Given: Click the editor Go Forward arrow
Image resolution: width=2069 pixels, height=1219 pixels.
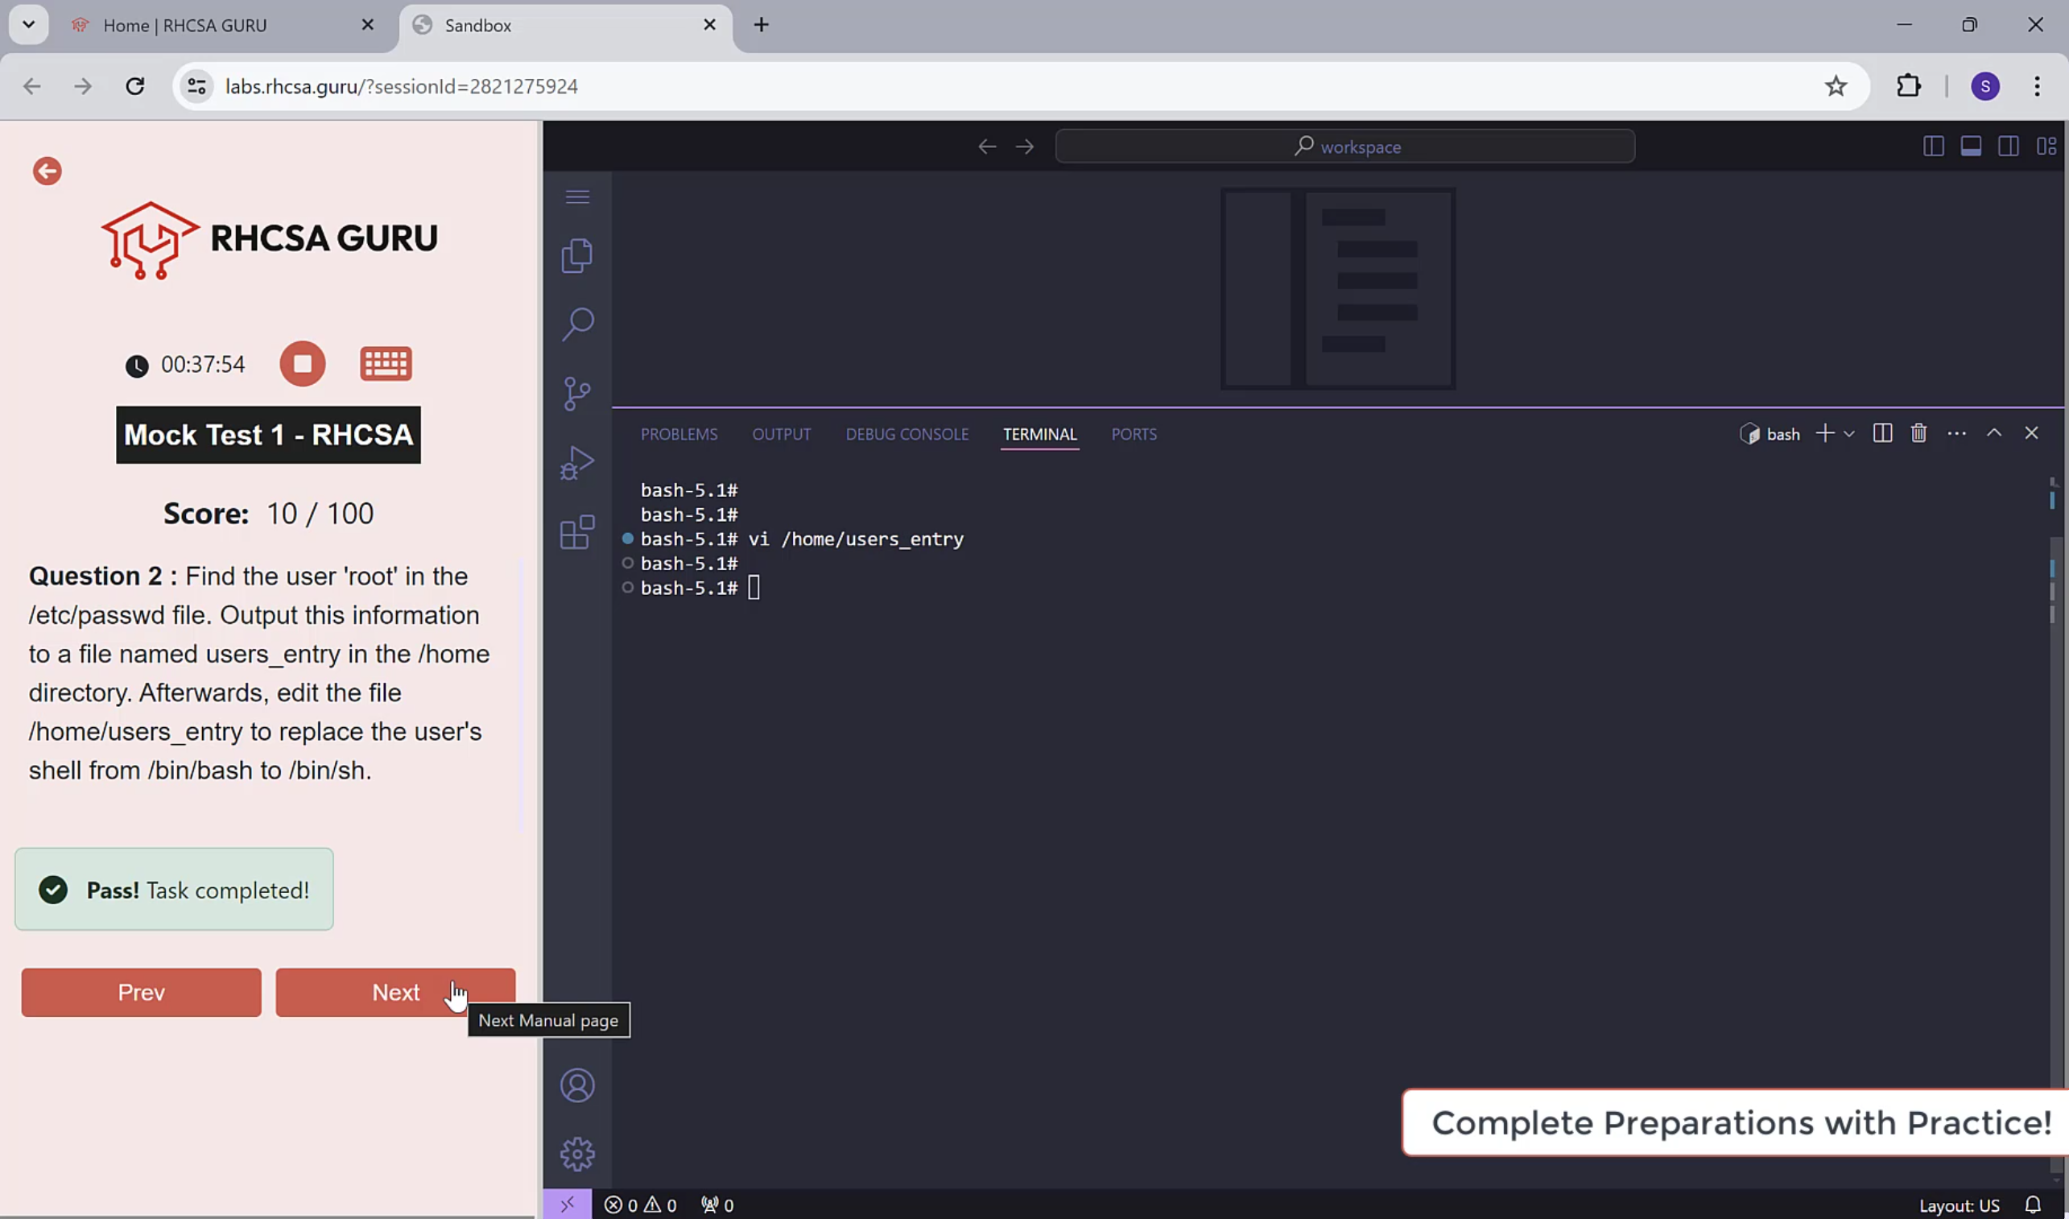Looking at the screenshot, I should [1024, 147].
